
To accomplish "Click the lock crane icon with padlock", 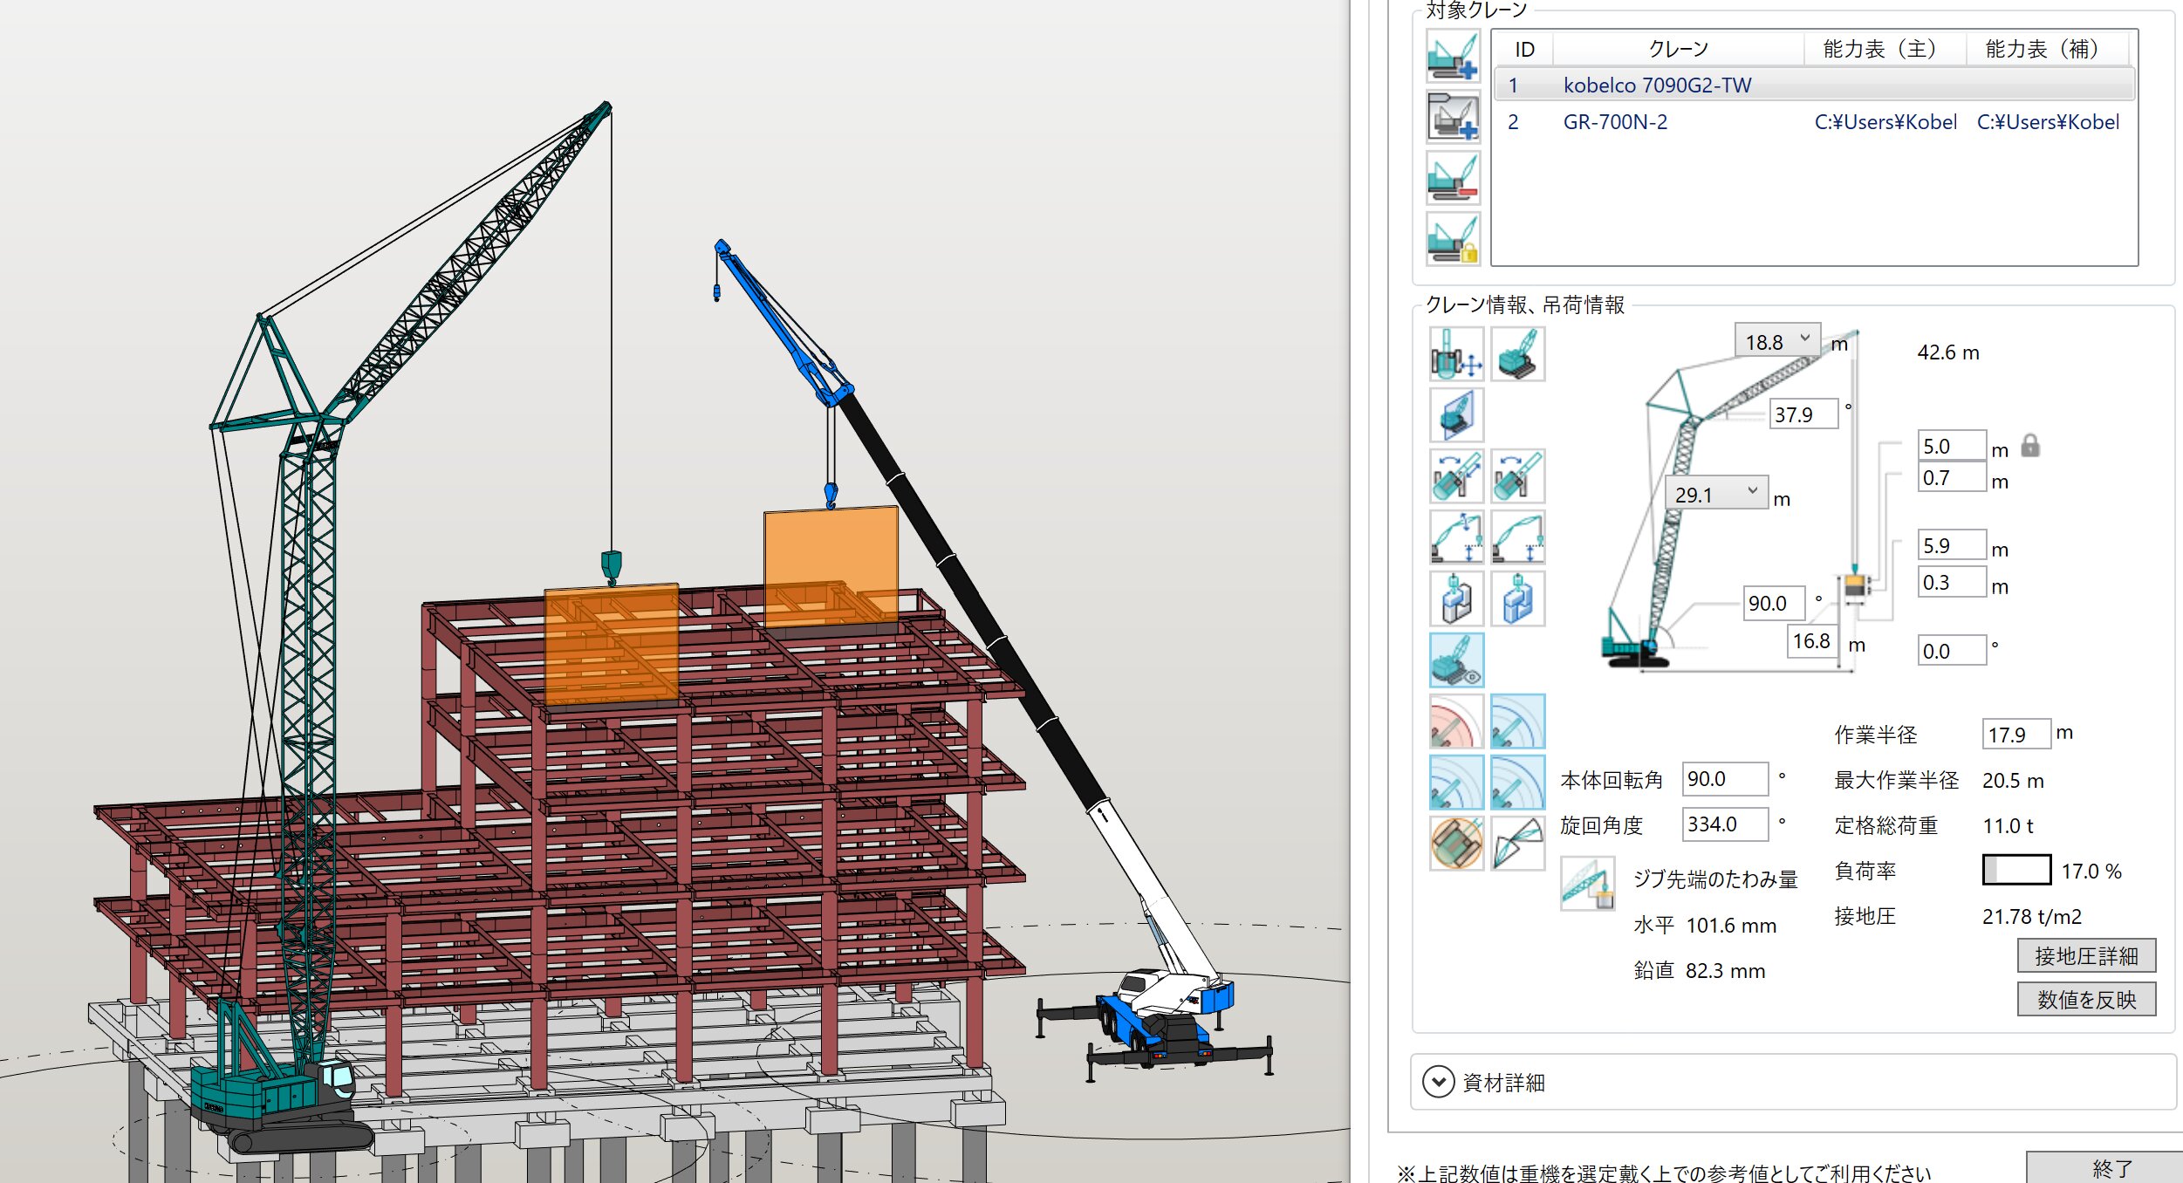I will pos(1453,239).
